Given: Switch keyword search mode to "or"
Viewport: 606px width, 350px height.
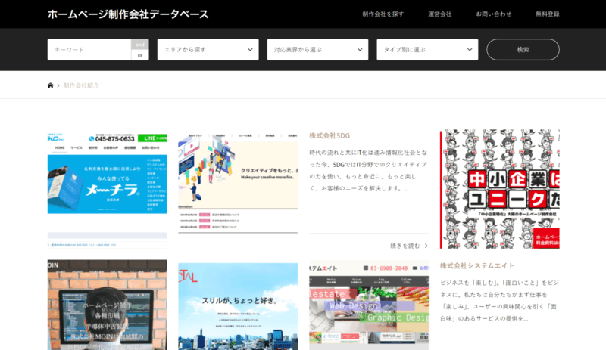Looking at the screenshot, I should 140,55.
